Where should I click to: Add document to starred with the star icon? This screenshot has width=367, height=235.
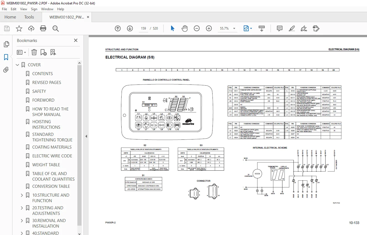tap(19, 28)
